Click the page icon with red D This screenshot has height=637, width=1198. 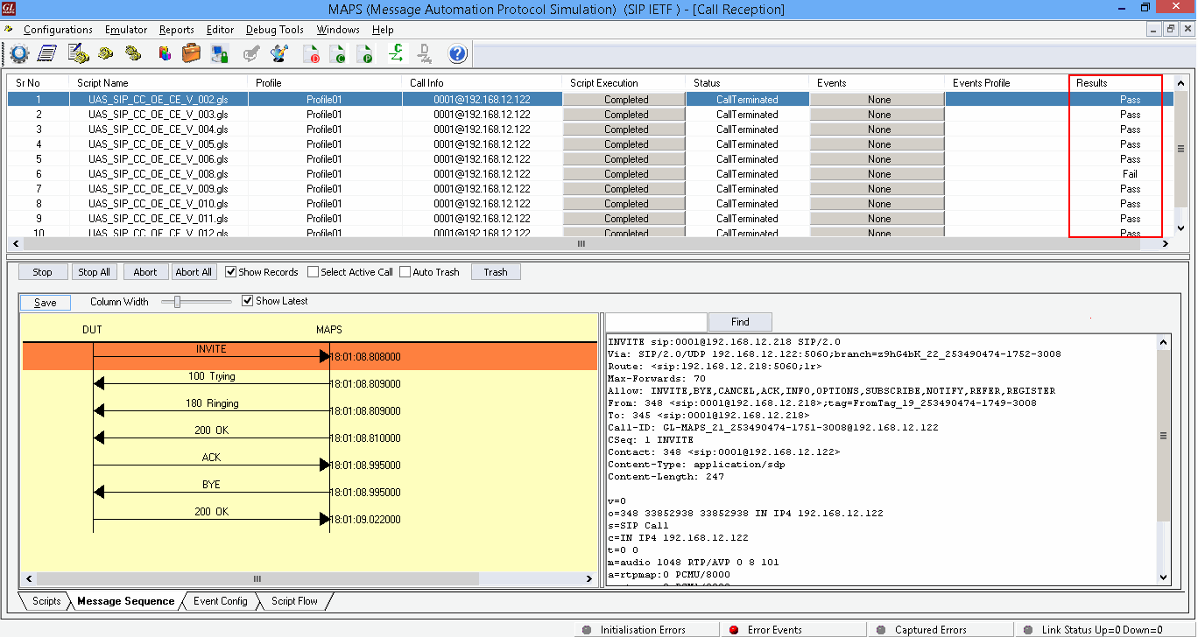click(312, 53)
